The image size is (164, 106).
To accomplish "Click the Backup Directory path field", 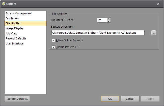I will (98, 33).
